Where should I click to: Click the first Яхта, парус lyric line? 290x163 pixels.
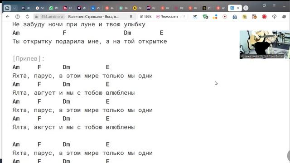pyautogui.click(x=82, y=76)
